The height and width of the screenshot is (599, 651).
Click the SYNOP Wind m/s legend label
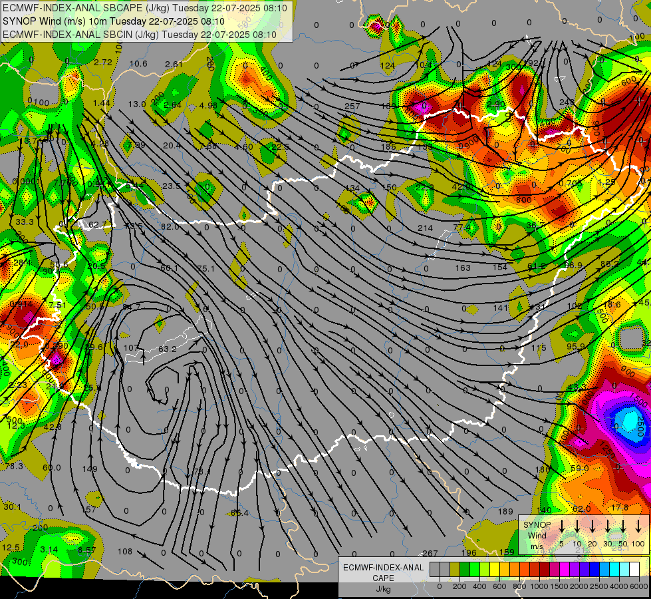pyautogui.click(x=537, y=535)
